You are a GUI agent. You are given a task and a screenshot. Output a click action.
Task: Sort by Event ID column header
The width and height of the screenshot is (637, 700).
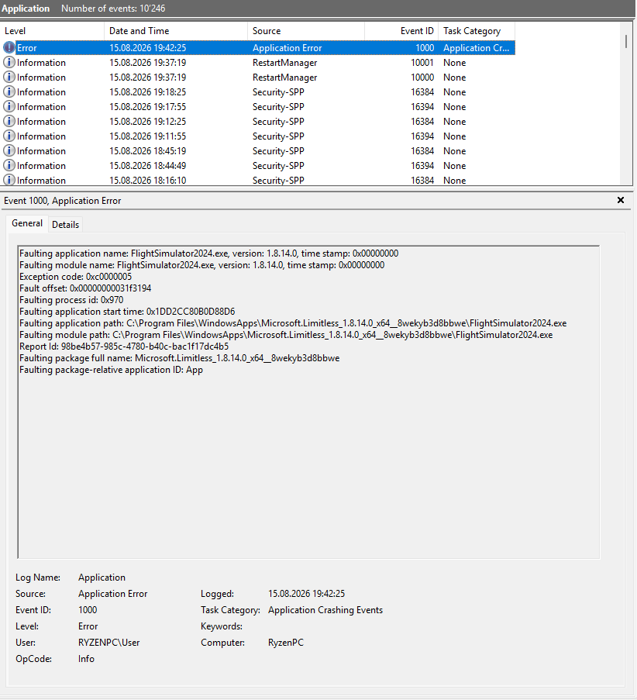point(401,31)
